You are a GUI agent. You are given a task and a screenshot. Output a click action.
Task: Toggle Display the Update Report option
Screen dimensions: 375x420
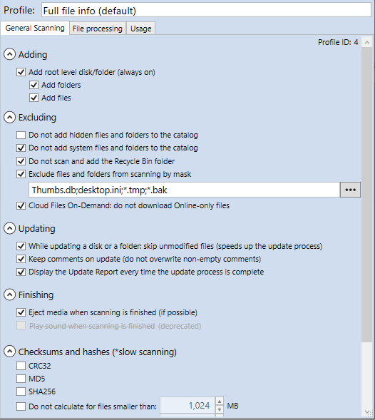[21, 272]
